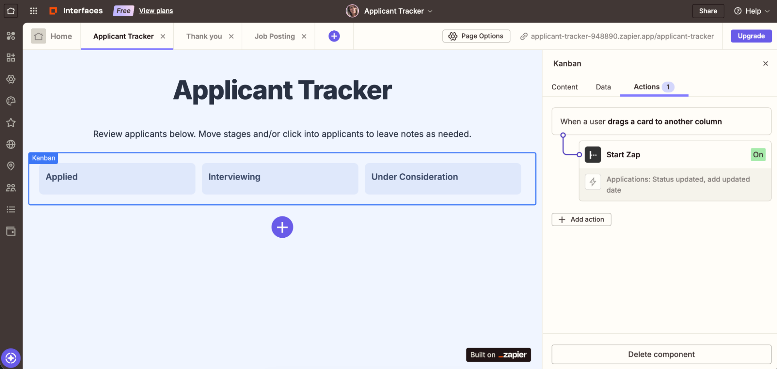This screenshot has height=369, width=777.
Task: Follow the View plans link
Action: click(156, 11)
